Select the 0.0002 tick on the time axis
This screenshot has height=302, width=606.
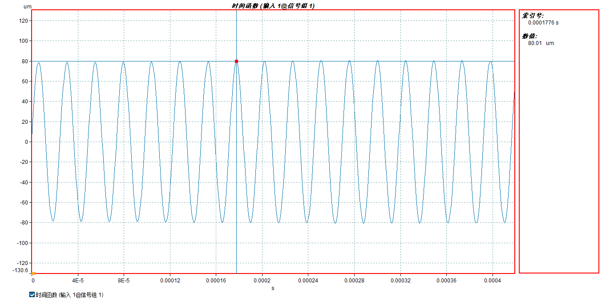(262, 281)
